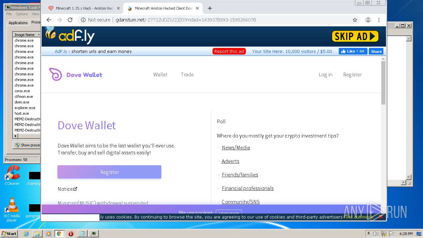Image resolution: width=423 pixels, height=238 pixels.
Task: Click the Report this ad button
Action: click(x=229, y=51)
